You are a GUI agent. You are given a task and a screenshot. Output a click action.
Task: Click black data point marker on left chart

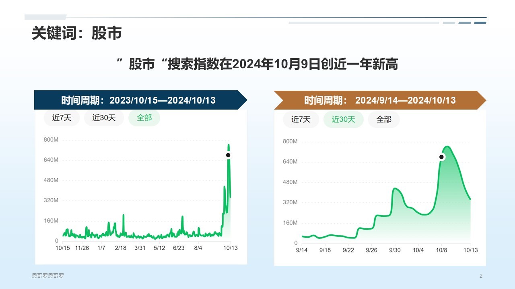[228, 155]
